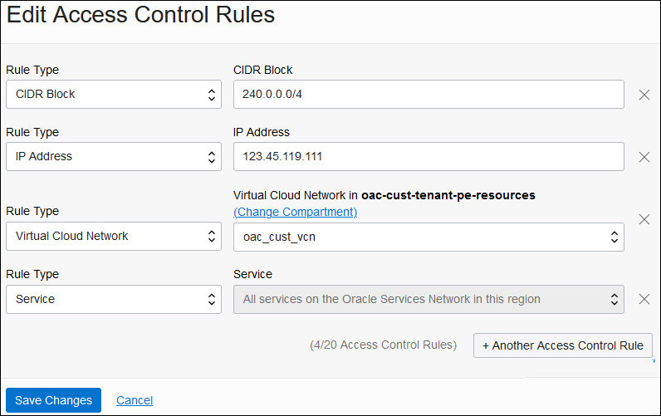Delete the Service rule with X icon
Viewport: 661px width, 416px height.
(x=644, y=299)
